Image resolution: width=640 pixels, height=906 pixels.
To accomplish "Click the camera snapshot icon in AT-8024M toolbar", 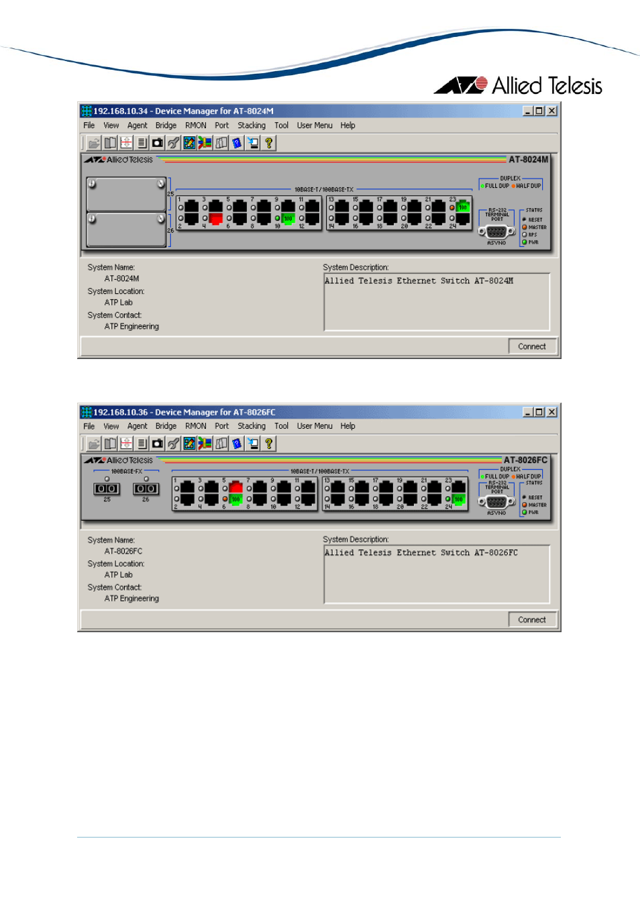I will pos(158,143).
